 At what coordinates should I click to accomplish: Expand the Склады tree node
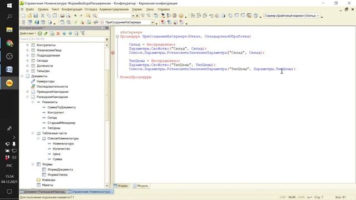coord(27,61)
